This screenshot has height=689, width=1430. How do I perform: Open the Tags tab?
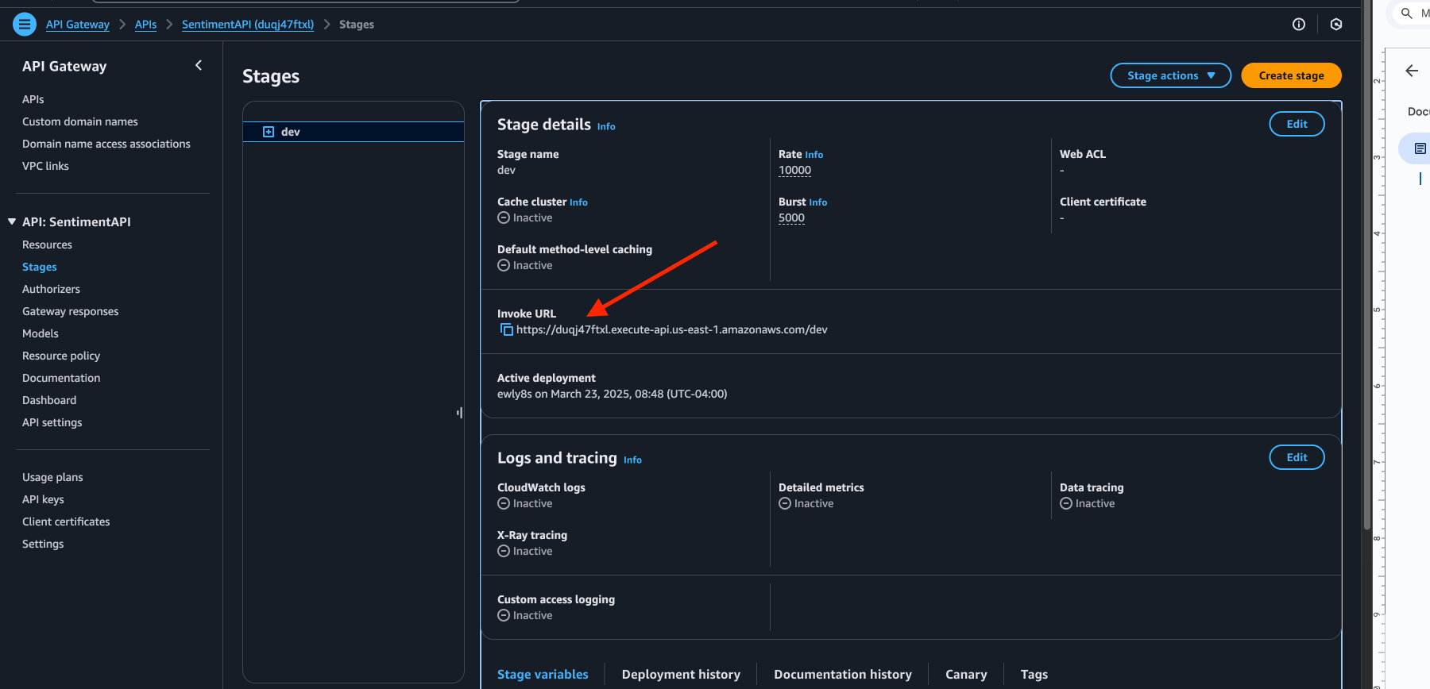click(x=1034, y=674)
